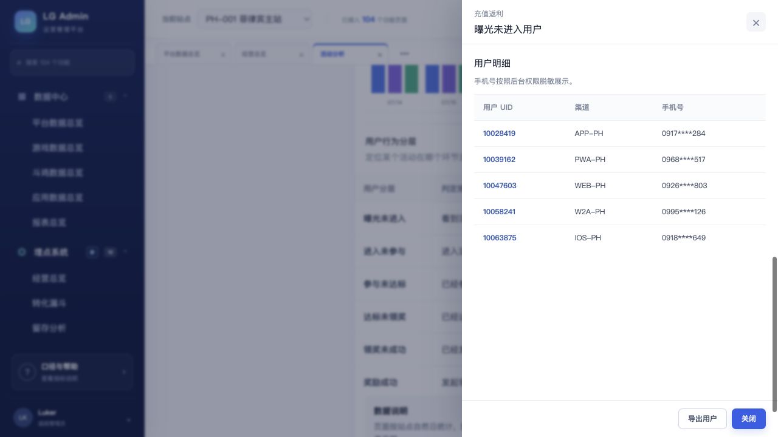Click the 奖励成功 row in background table

[x=408, y=382]
